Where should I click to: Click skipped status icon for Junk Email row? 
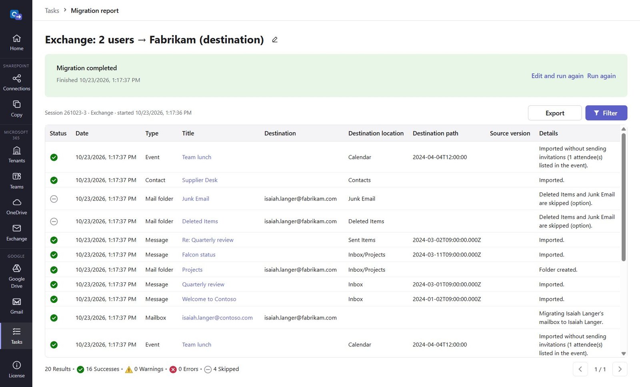pos(54,199)
